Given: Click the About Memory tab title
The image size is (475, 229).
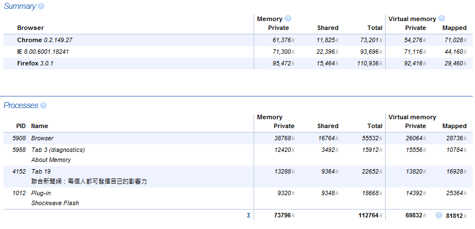Looking at the screenshot, I should pos(51,160).
